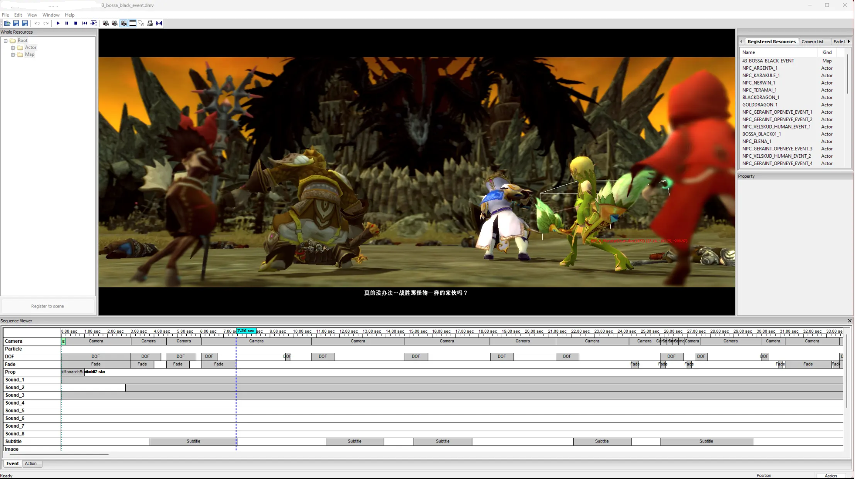Screen dimensions: 855x479
Task: Click the crossed-out tag toolbar icon
Action: coord(141,23)
